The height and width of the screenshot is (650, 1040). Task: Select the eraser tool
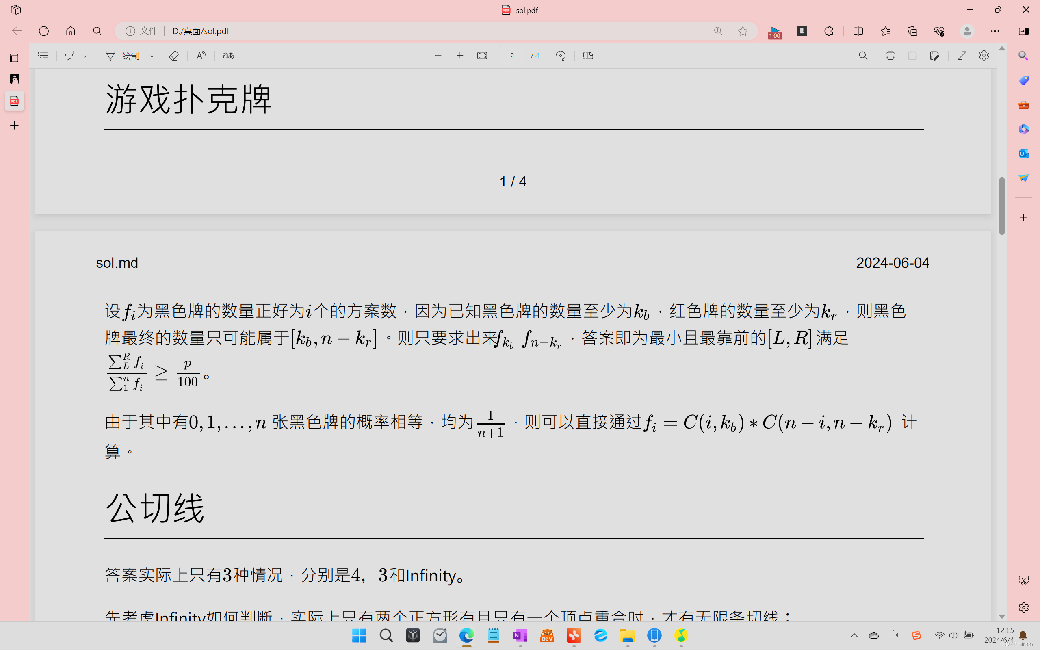pos(173,56)
